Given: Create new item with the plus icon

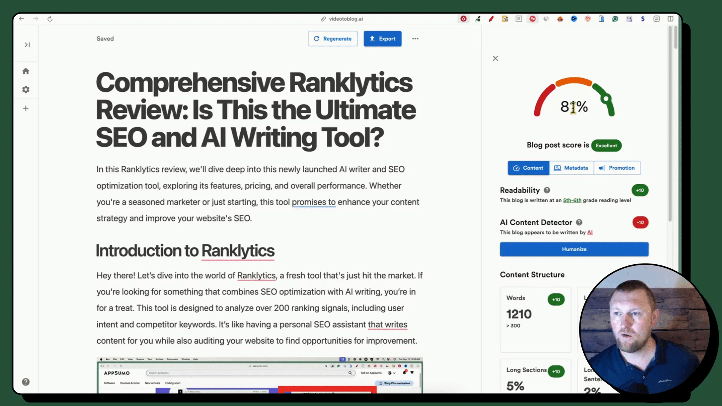Looking at the screenshot, I should coord(26,108).
